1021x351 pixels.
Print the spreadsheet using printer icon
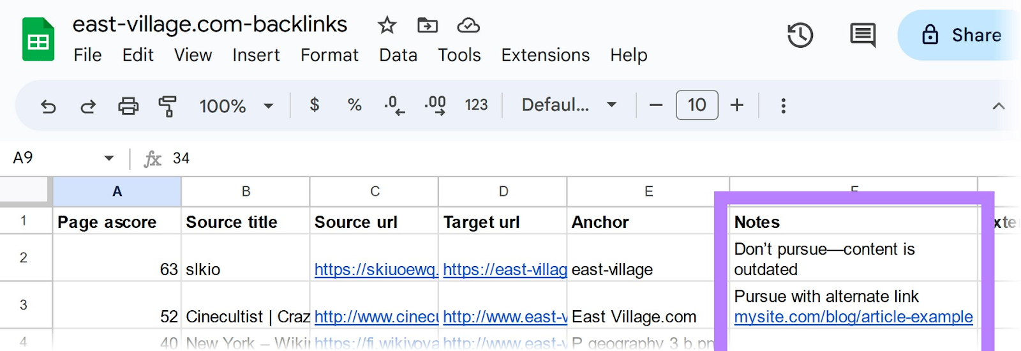pyautogui.click(x=128, y=106)
